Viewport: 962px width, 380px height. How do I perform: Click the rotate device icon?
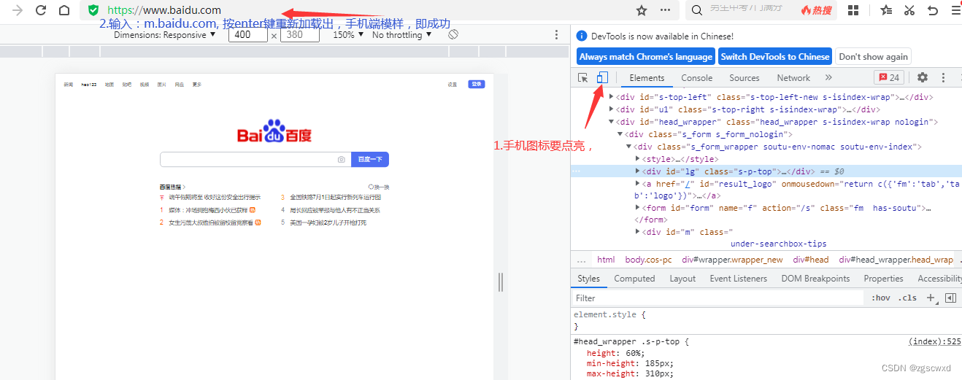453,34
